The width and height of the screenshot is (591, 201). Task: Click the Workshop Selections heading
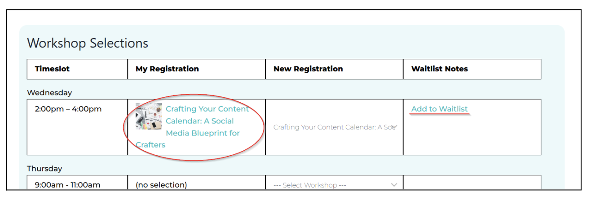[x=88, y=44]
